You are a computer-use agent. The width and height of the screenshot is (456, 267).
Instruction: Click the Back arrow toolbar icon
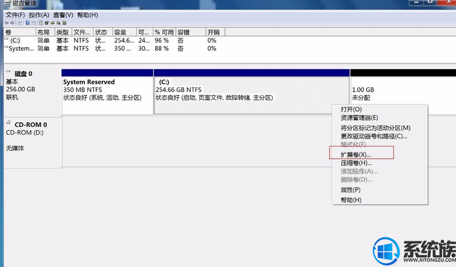click(x=6, y=23)
